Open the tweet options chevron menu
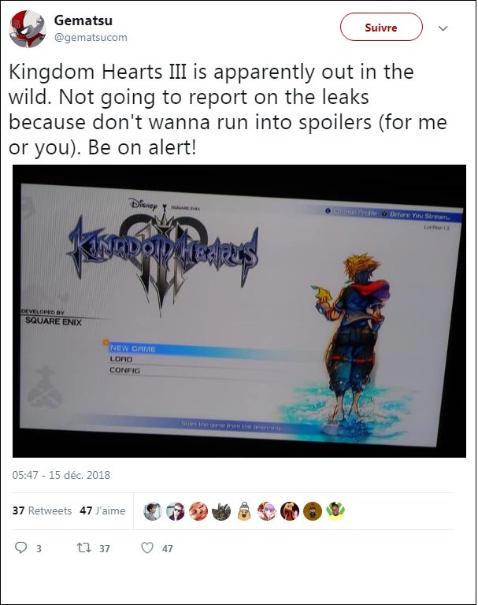Screen dimensions: 478x605 click(443, 28)
